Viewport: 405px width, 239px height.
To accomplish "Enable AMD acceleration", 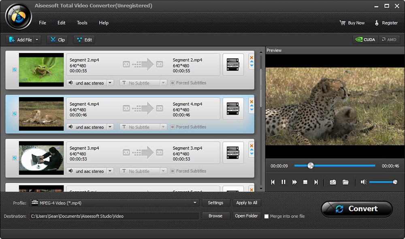I will coord(389,40).
